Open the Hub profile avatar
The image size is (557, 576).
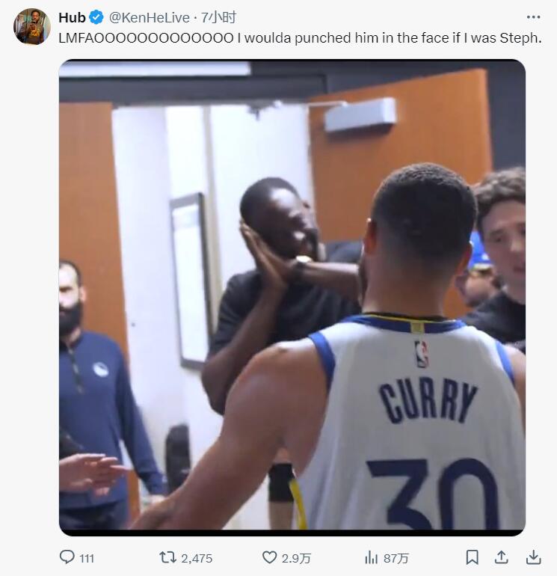[x=31, y=27]
